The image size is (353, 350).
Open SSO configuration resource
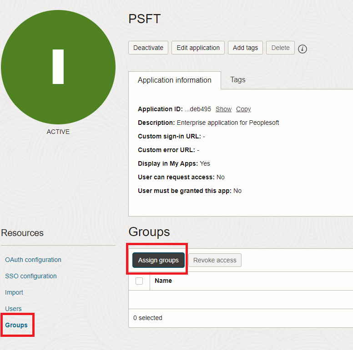pos(31,276)
